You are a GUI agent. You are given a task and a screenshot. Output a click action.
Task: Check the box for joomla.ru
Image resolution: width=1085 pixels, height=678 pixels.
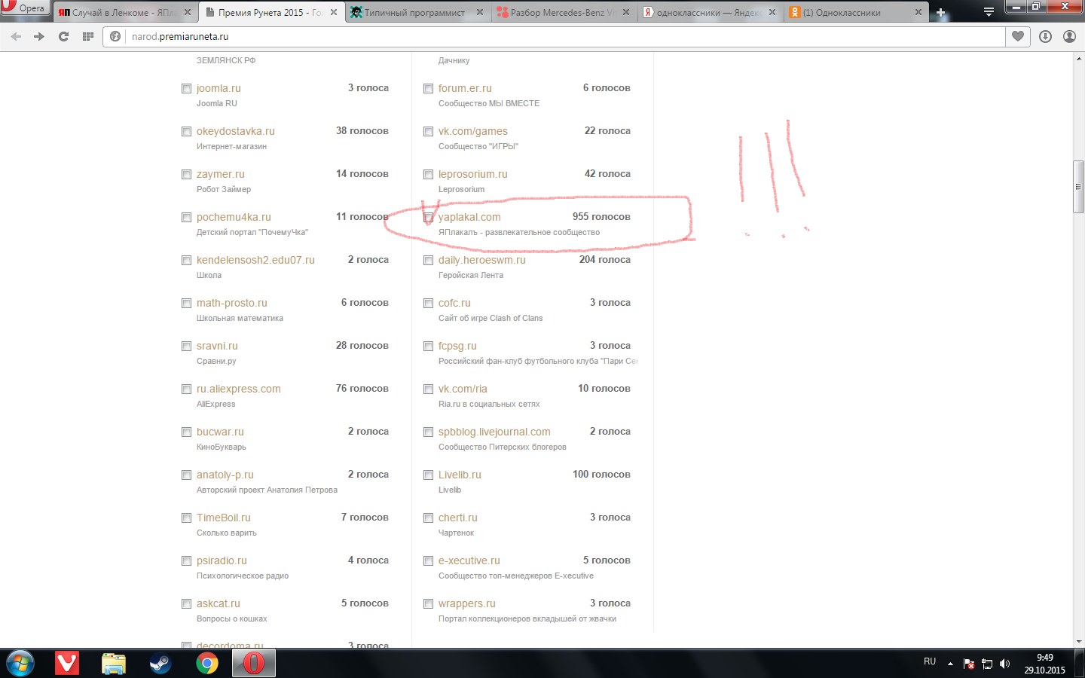tap(186, 89)
